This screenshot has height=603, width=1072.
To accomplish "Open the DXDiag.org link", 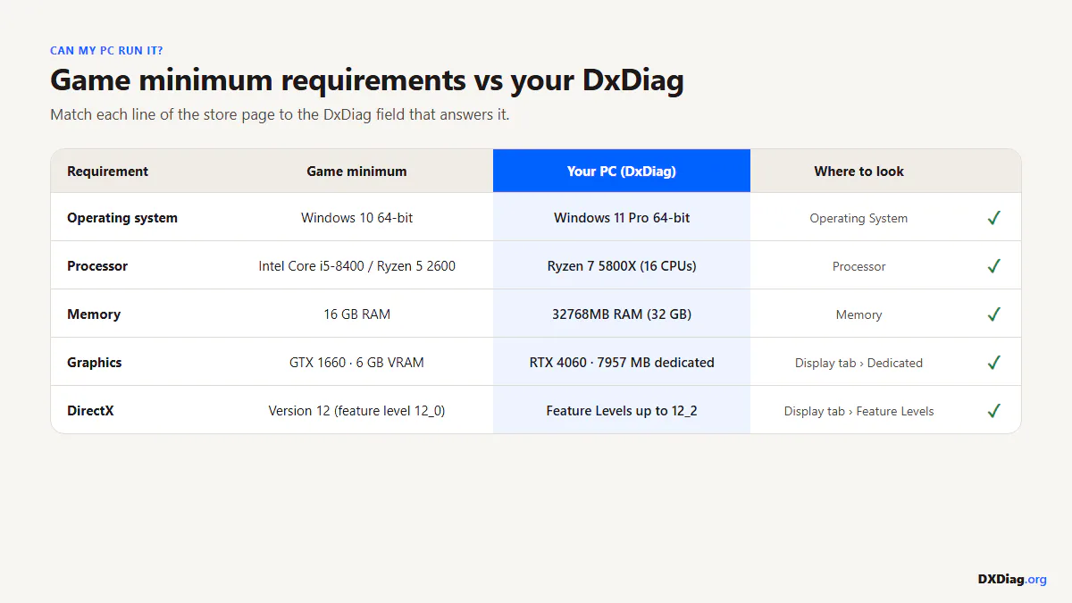I will [1012, 579].
